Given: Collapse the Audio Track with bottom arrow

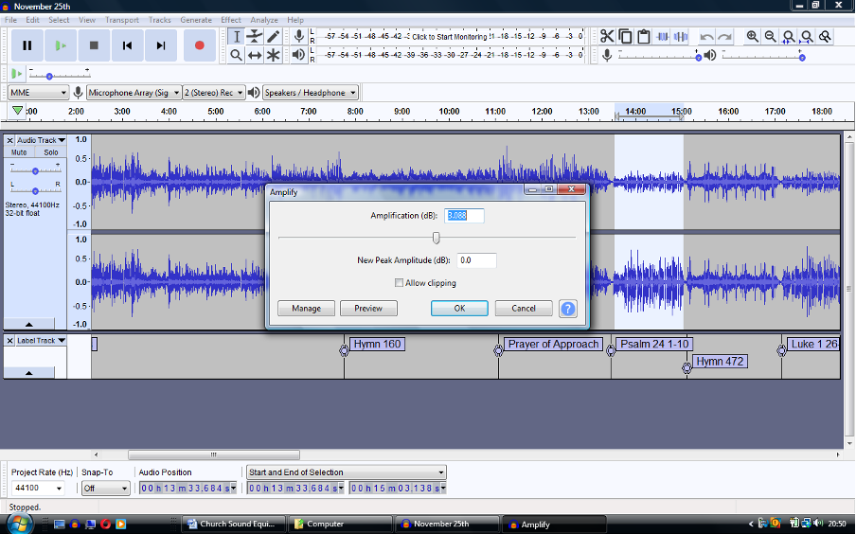Looking at the screenshot, I should (x=29, y=324).
